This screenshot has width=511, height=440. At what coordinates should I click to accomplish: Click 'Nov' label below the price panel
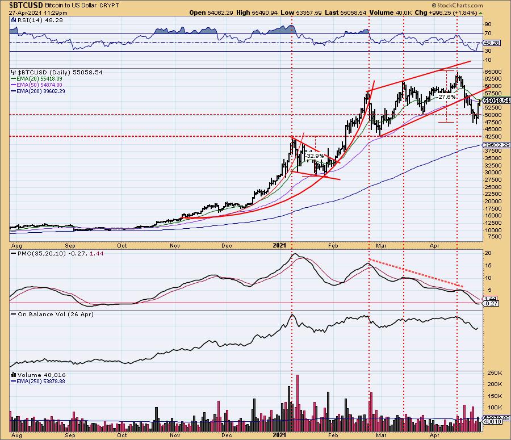[x=175, y=245]
